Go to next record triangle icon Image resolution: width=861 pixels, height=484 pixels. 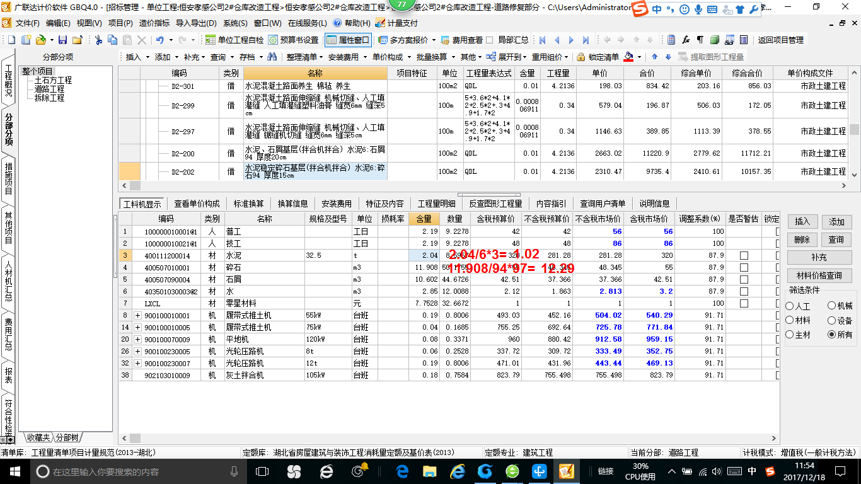(x=572, y=40)
